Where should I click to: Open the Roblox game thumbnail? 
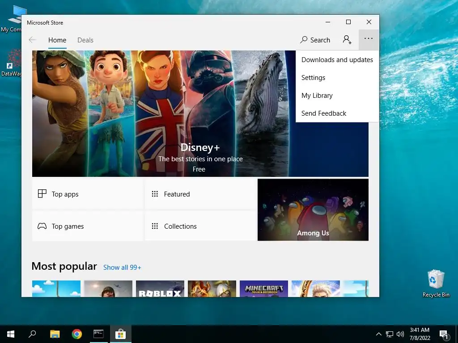pyautogui.click(x=160, y=289)
